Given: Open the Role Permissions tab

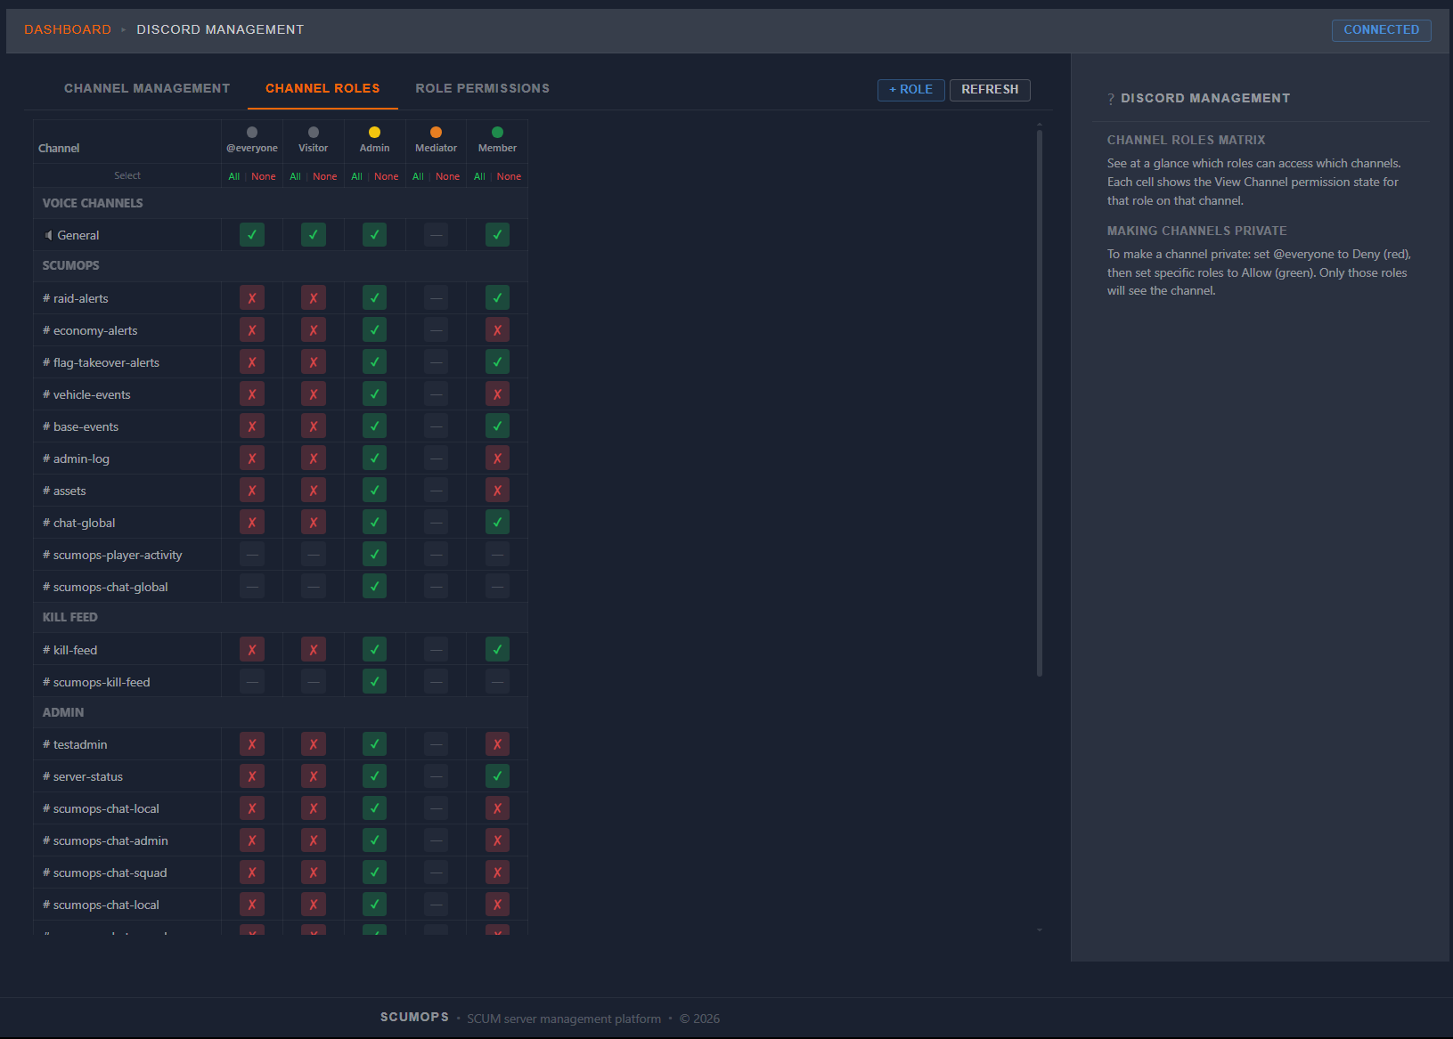Looking at the screenshot, I should point(482,88).
